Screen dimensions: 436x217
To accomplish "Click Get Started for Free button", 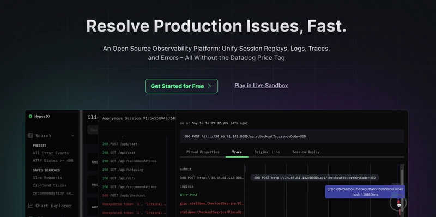I will pyautogui.click(x=181, y=86).
